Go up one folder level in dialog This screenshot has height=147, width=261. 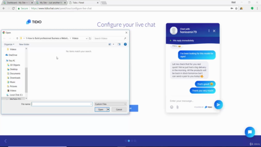point(17,38)
